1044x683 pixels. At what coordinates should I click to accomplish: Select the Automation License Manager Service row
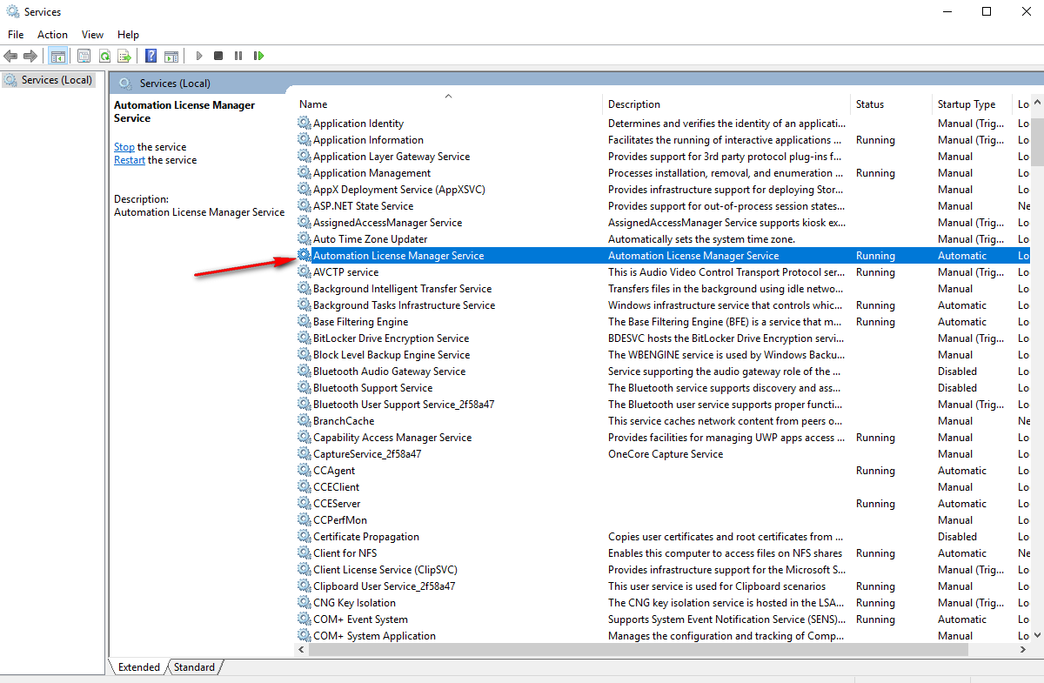coord(663,256)
